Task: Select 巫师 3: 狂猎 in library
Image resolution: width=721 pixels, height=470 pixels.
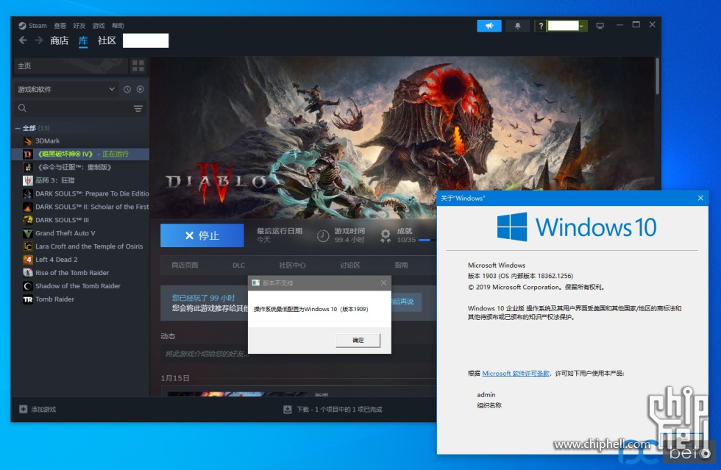Action: 80,180
